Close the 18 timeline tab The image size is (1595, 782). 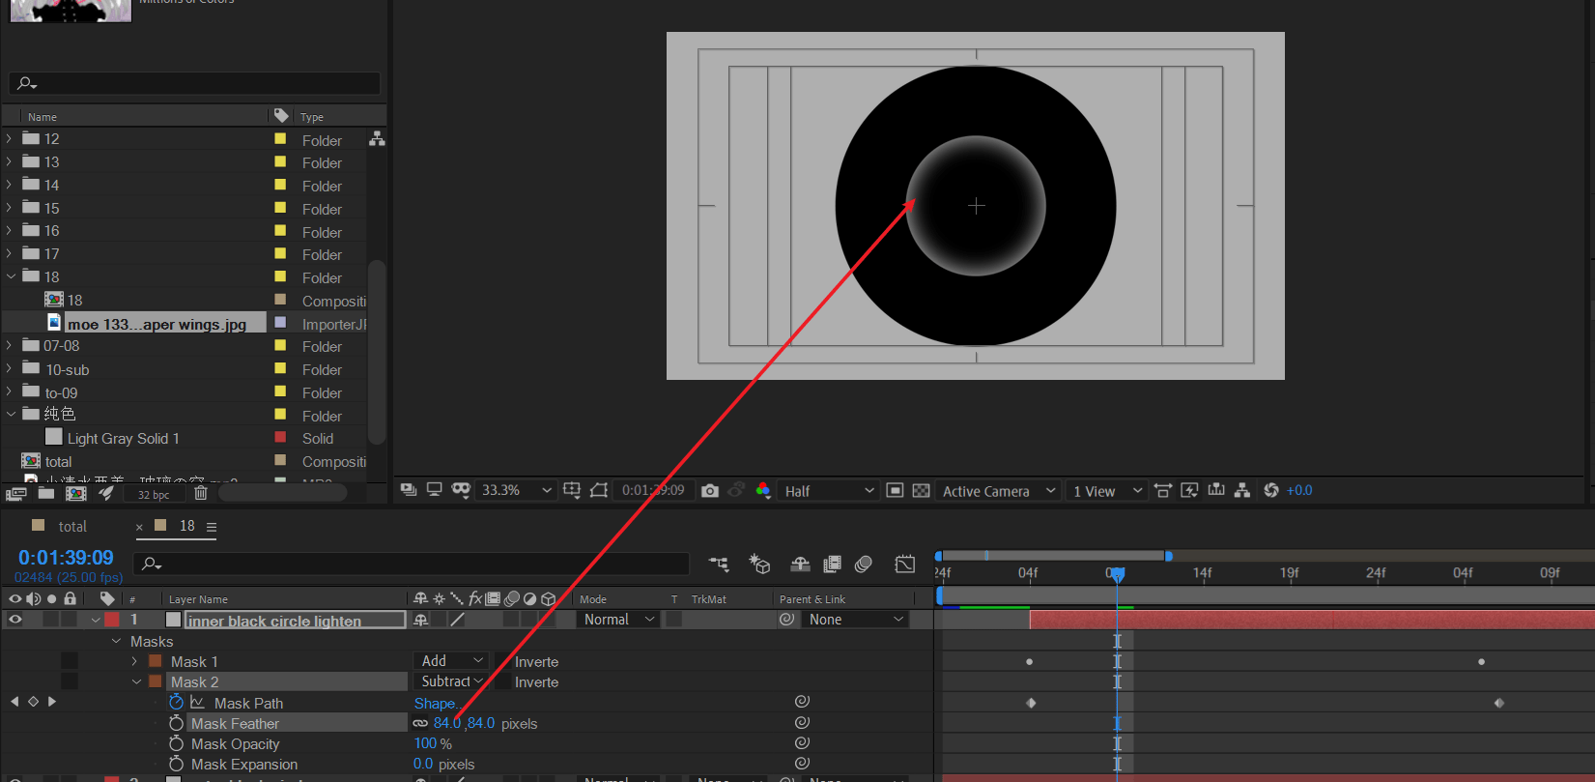tap(139, 527)
